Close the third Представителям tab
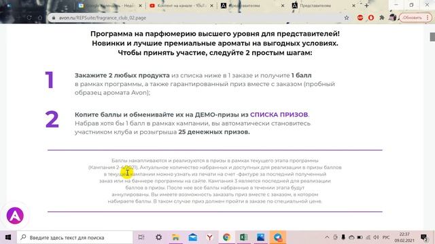The width and height of the screenshot is (435, 244). 283,5
